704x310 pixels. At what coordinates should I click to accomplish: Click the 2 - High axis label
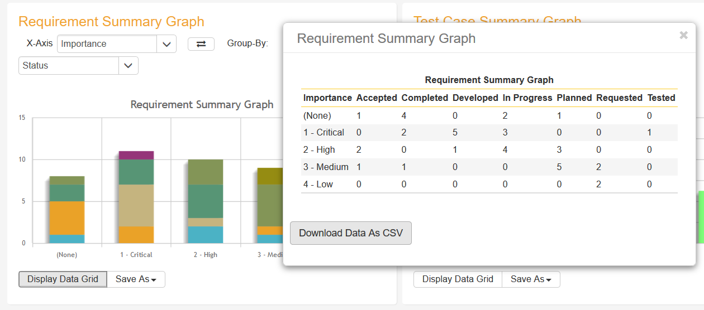coord(205,255)
